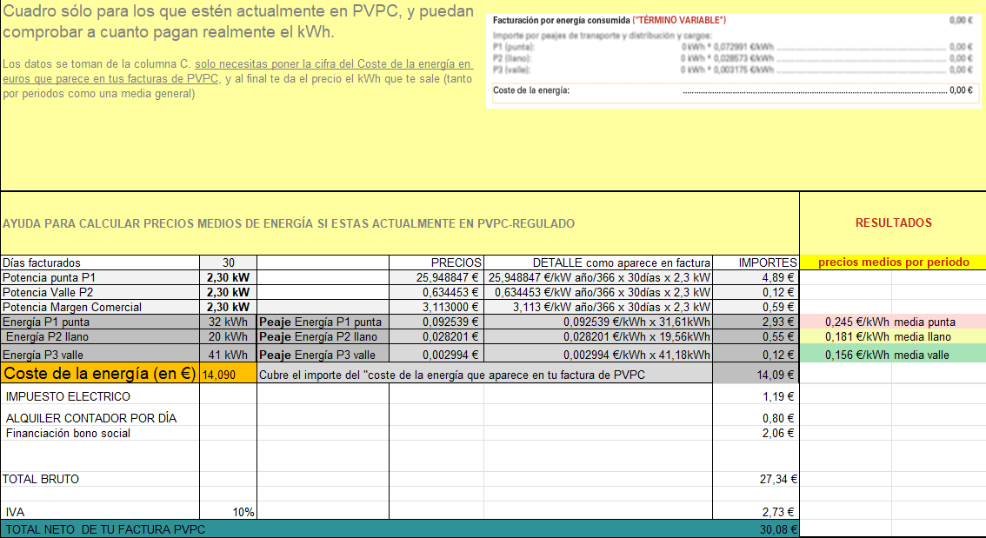986x538 pixels.
Task: Click the ALQUILER CONTADOR POR DÍA label
Action: [x=91, y=418]
